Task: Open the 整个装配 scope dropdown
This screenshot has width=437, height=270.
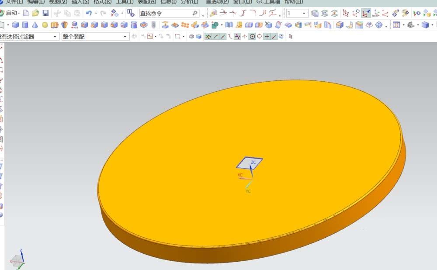Action: 124,36
